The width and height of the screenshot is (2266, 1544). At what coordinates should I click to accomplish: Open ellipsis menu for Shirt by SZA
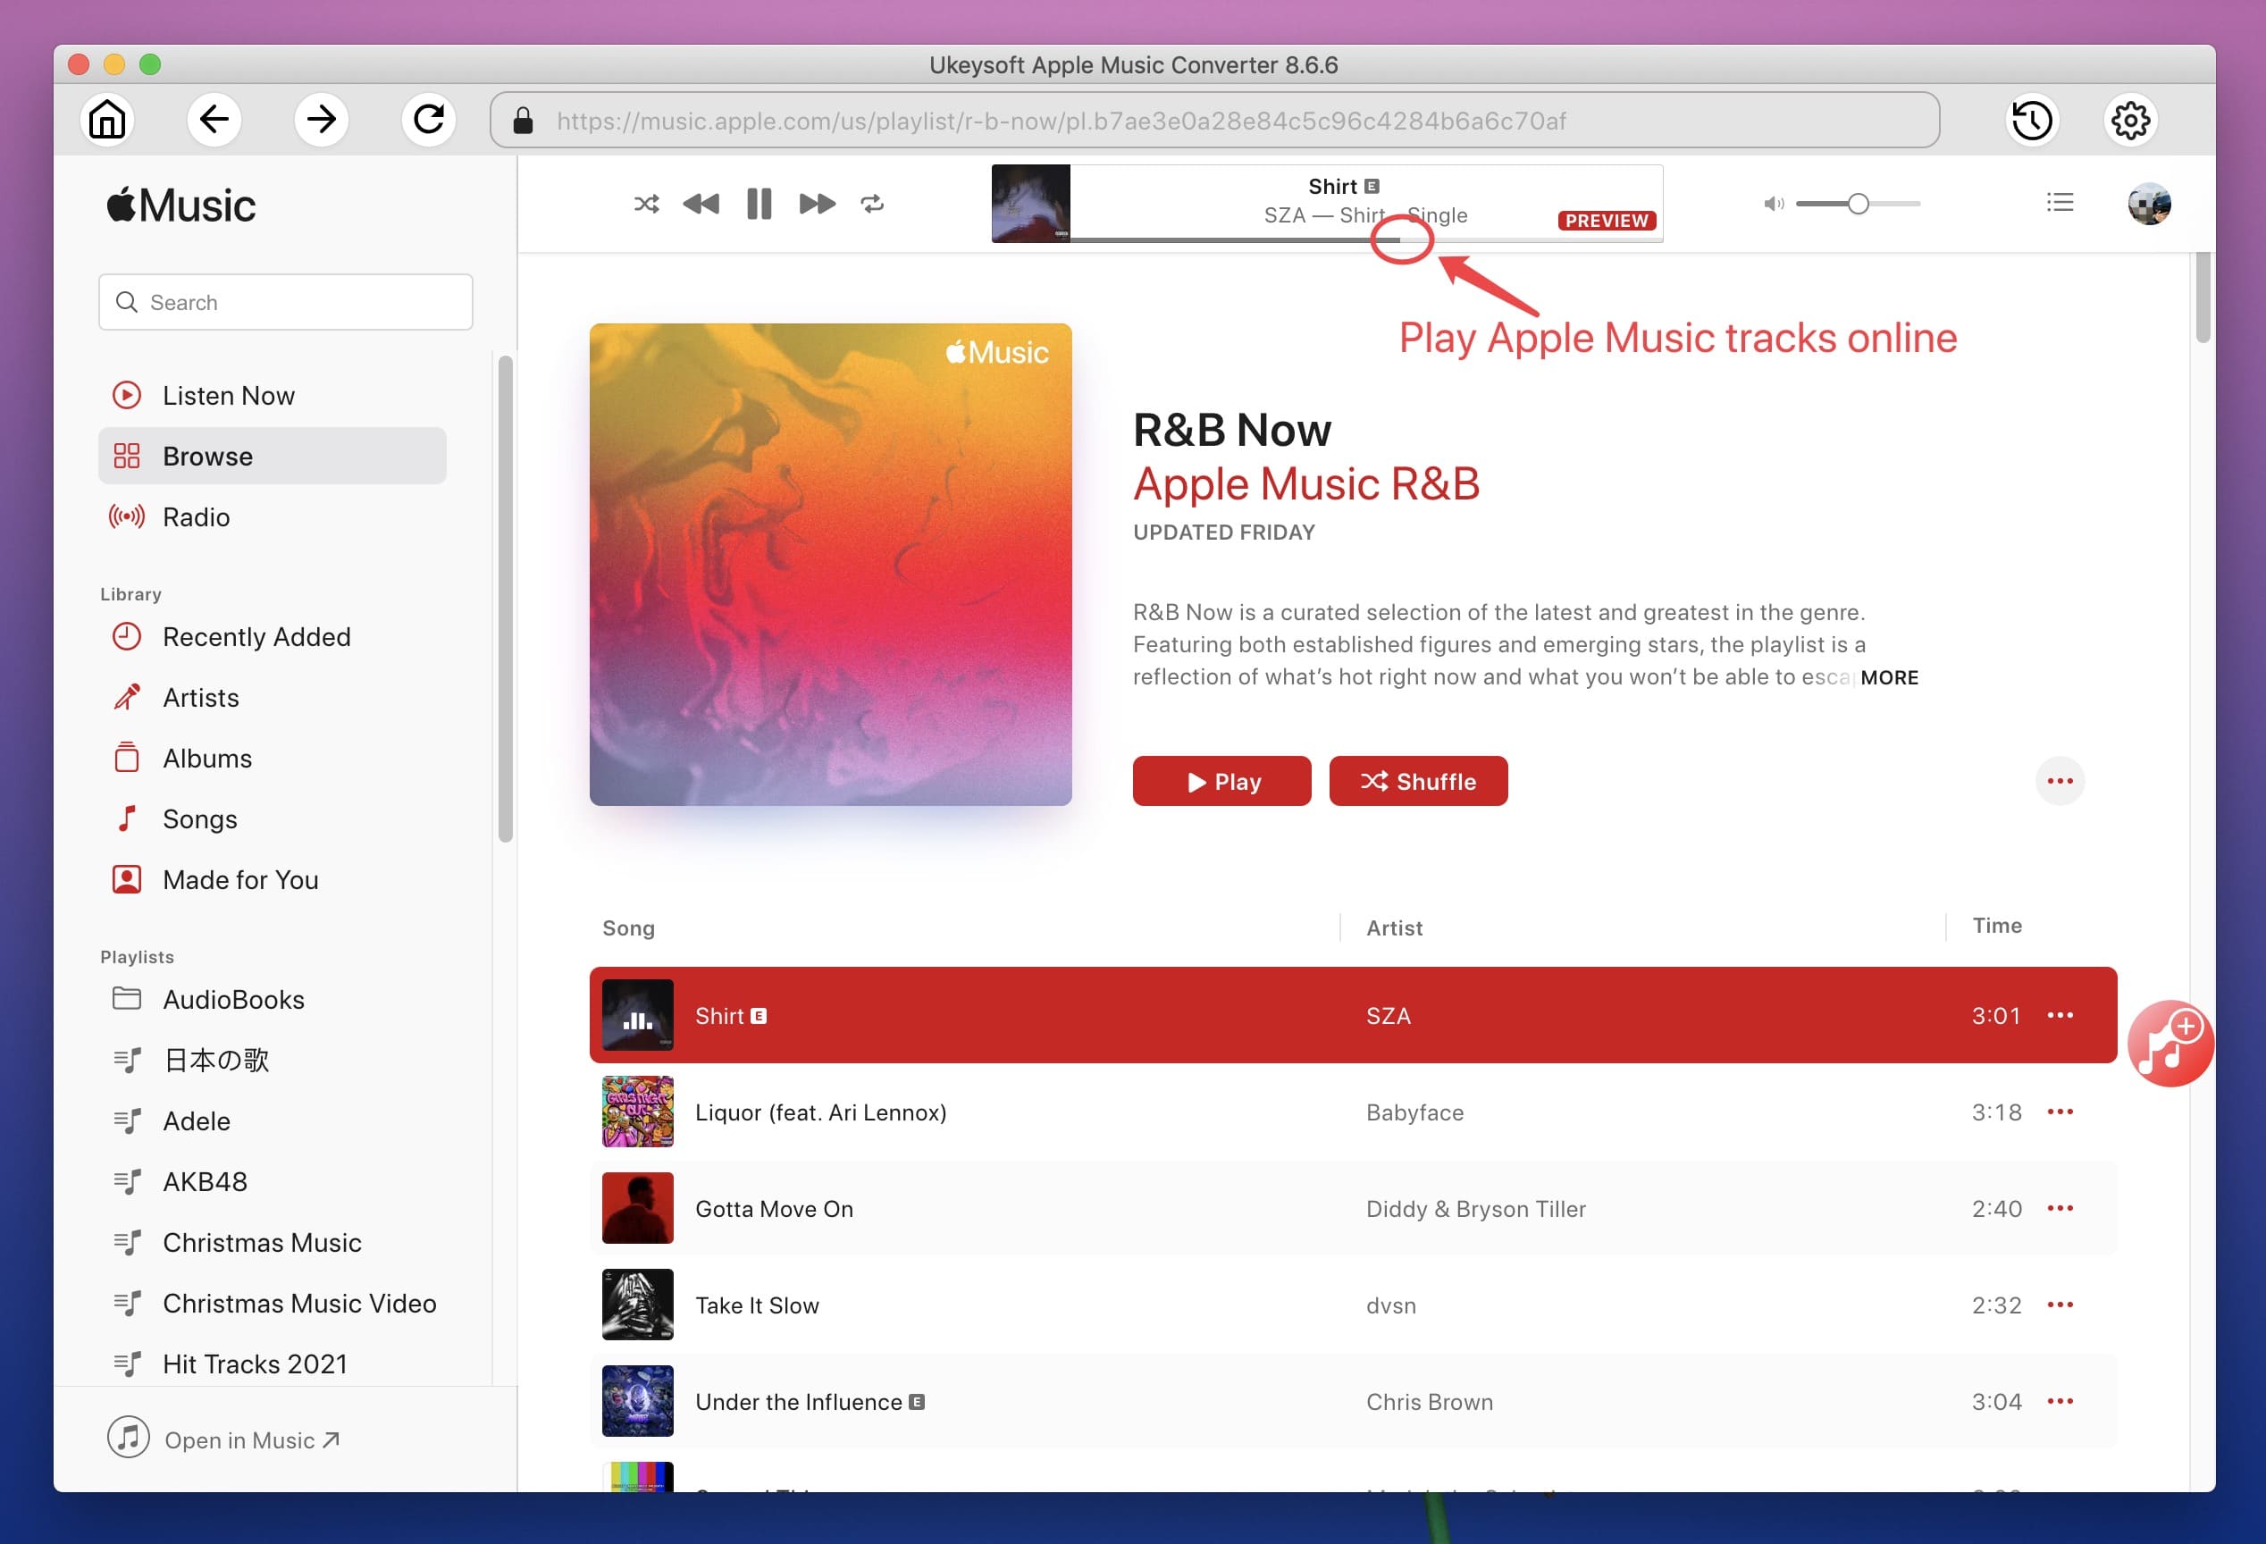pyautogui.click(x=2063, y=1016)
